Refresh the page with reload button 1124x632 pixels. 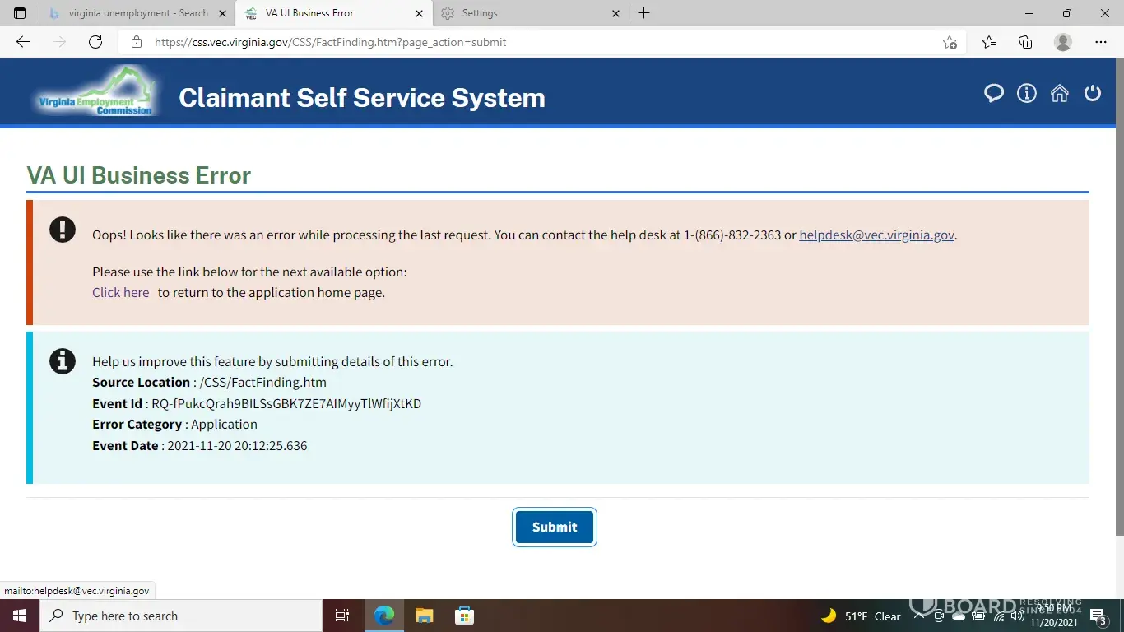pos(95,42)
